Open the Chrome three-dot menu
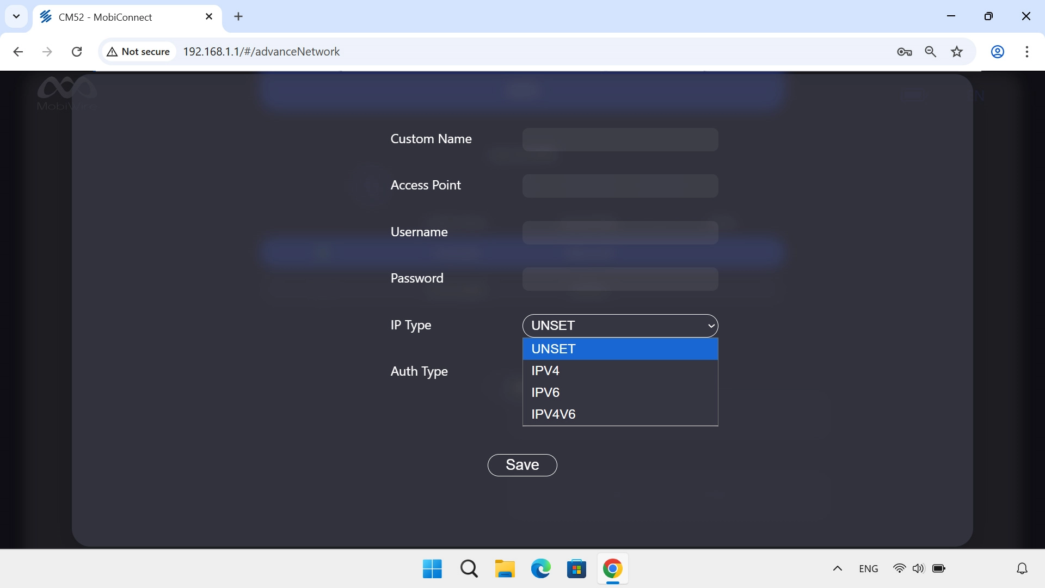 [x=1027, y=52]
